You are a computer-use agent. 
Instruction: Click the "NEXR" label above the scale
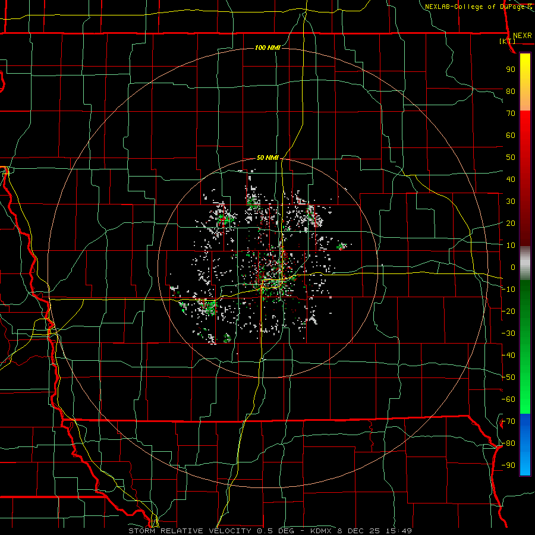[x=523, y=36]
